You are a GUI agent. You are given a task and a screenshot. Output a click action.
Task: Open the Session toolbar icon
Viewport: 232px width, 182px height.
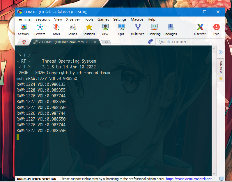pos(24,30)
